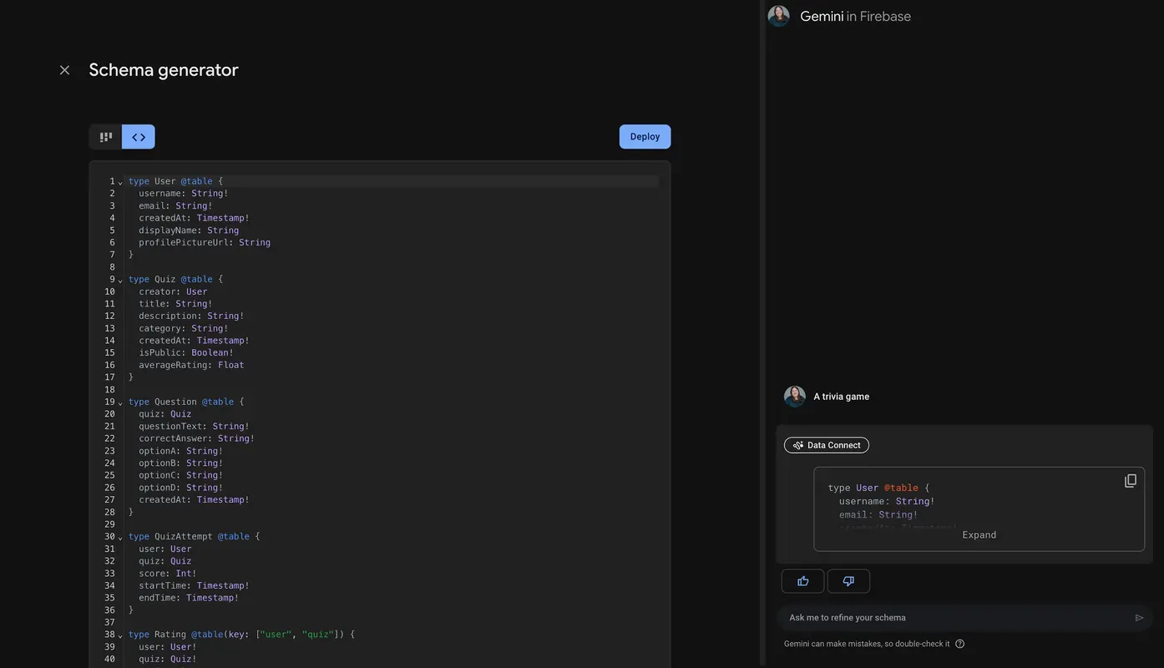Collapse the User type block
Image resolution: width=1164 pixels, height=668 pixels.
click(120, 182)
